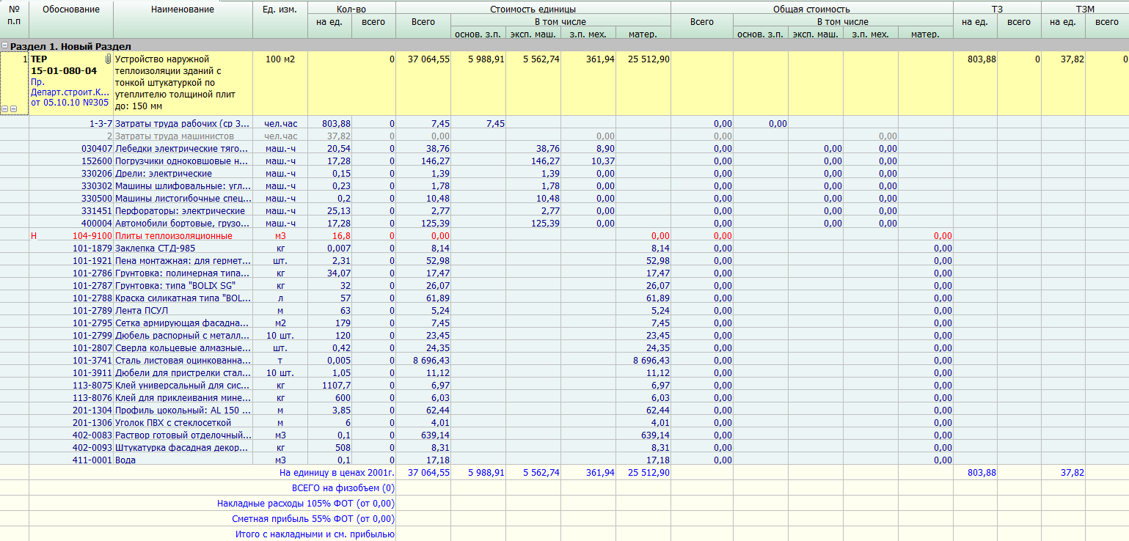Click the red 'Н' marker beside 104-9100
1129x541 pixels.
tap(34, 235)
